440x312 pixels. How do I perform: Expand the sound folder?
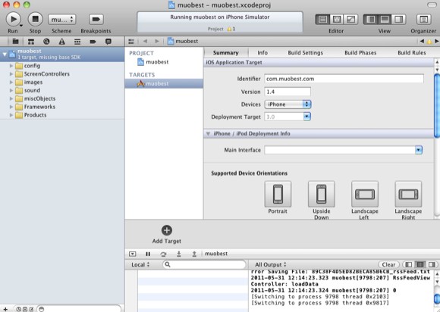pos(11,90)
